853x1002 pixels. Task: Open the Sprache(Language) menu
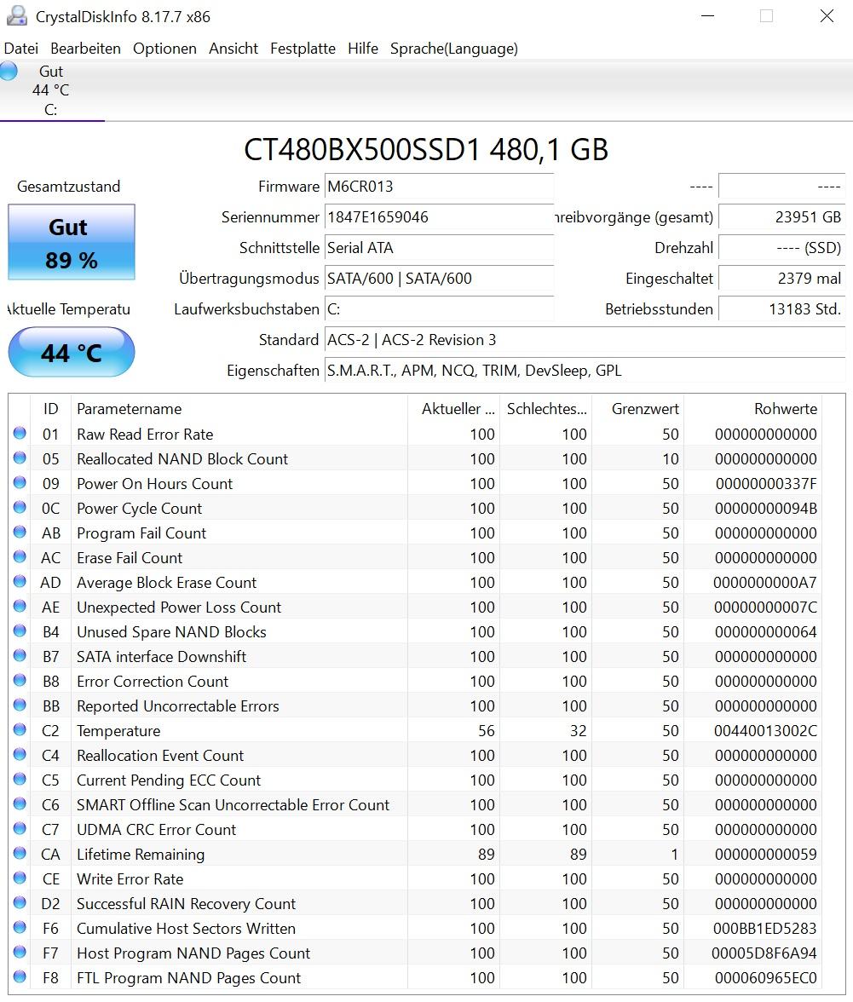pyautogui.click(x=453, y=49)
